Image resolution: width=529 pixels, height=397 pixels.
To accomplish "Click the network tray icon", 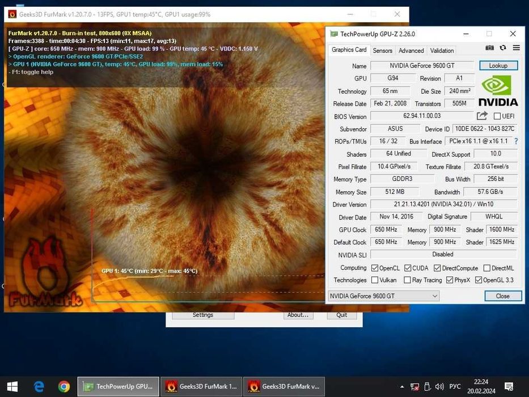I will tap(414, 387).
